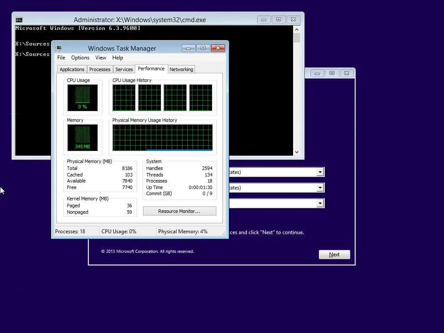Open the View menu in Task Manager
This screenshot has height=333, width=444.
point(101,58)
